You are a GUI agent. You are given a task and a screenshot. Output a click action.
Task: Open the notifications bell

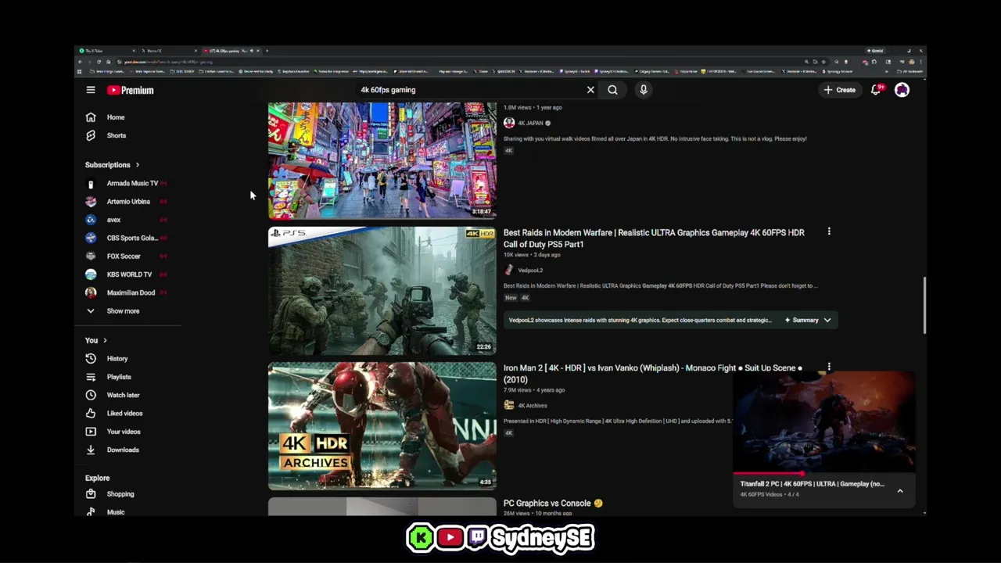[877, 90]
